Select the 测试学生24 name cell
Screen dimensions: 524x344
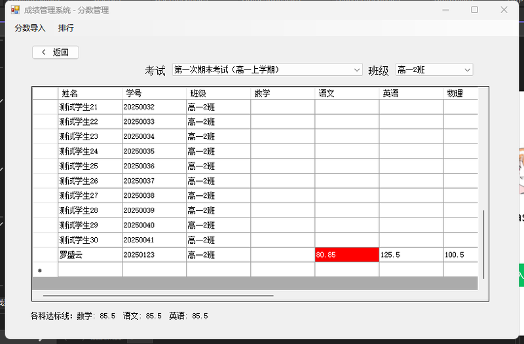90,151
